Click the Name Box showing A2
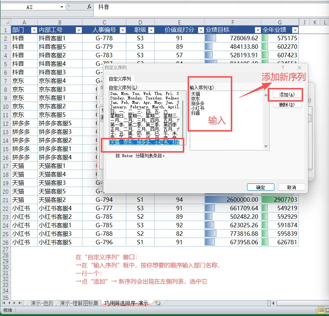The height and width of the screenshot is (316, 329). (x=30, y=7)
